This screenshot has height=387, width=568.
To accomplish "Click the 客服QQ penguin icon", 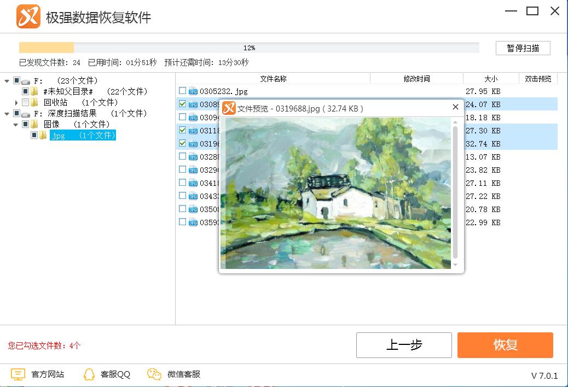I will (x=89, y=374).
